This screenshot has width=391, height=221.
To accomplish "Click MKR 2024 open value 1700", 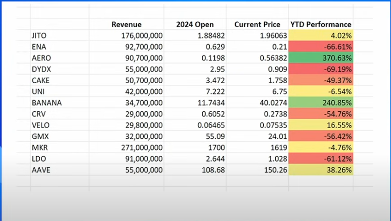I will click(x=195, y=148).
